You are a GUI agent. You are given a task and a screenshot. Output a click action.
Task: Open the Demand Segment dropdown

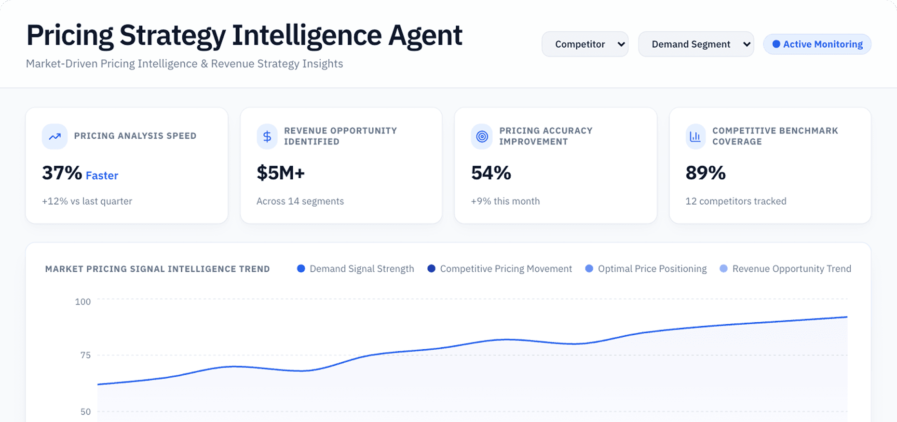coord(696,44)
